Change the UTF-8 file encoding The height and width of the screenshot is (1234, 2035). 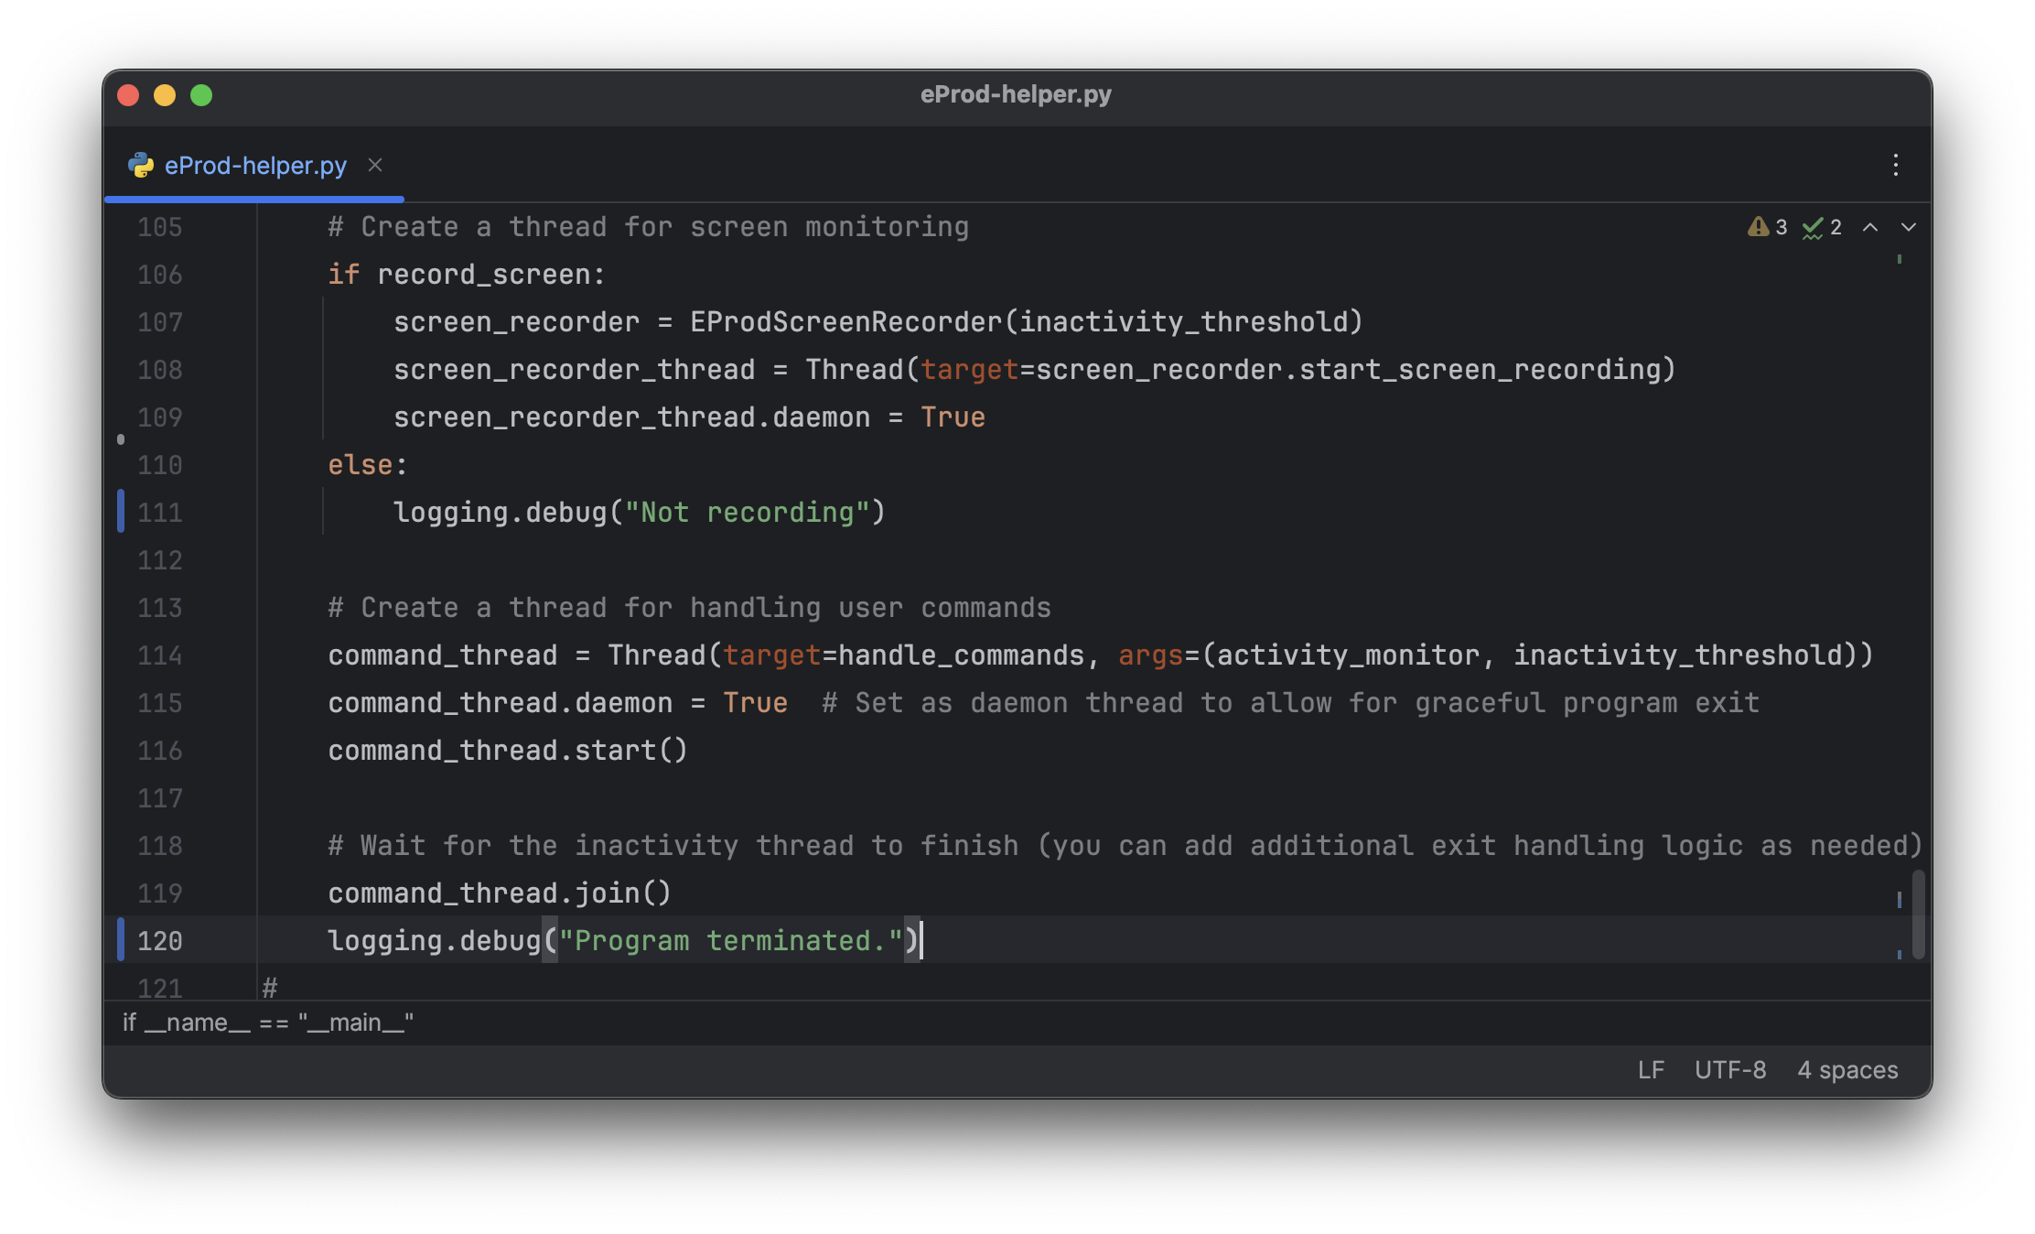[1730, 1070]
